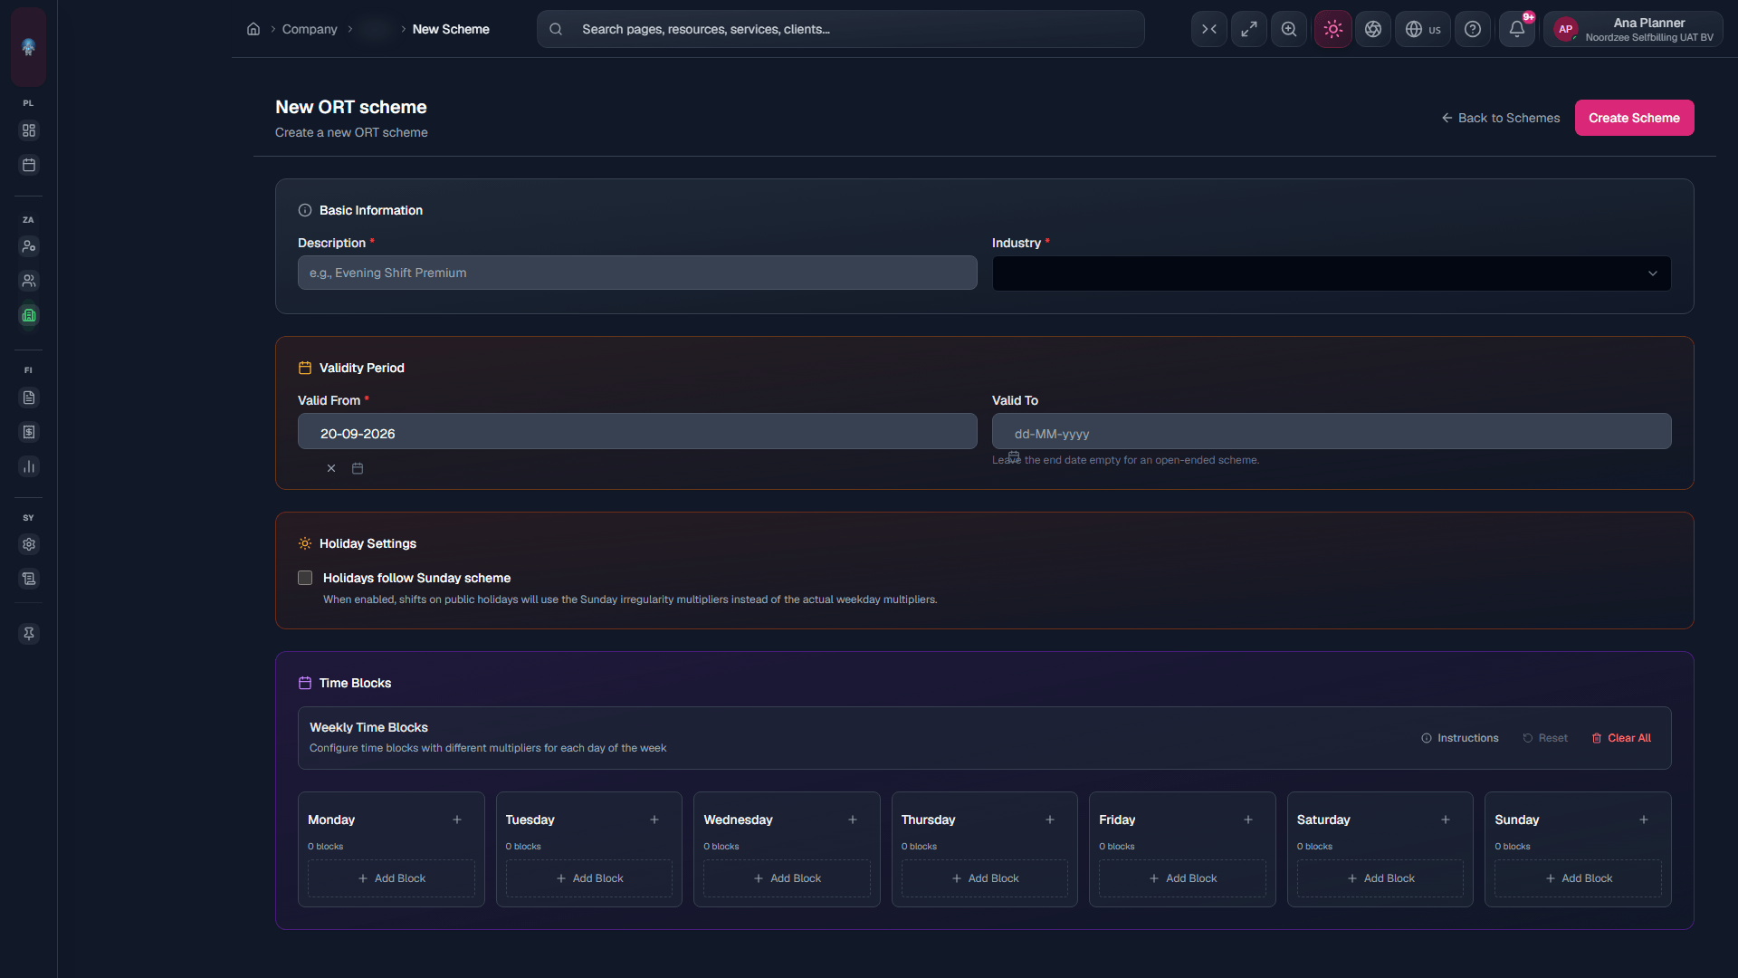Viewport: 1738px width, 978px height.
Task: Click the home breadcrumb icon
Action: click(x=253, y=29)
